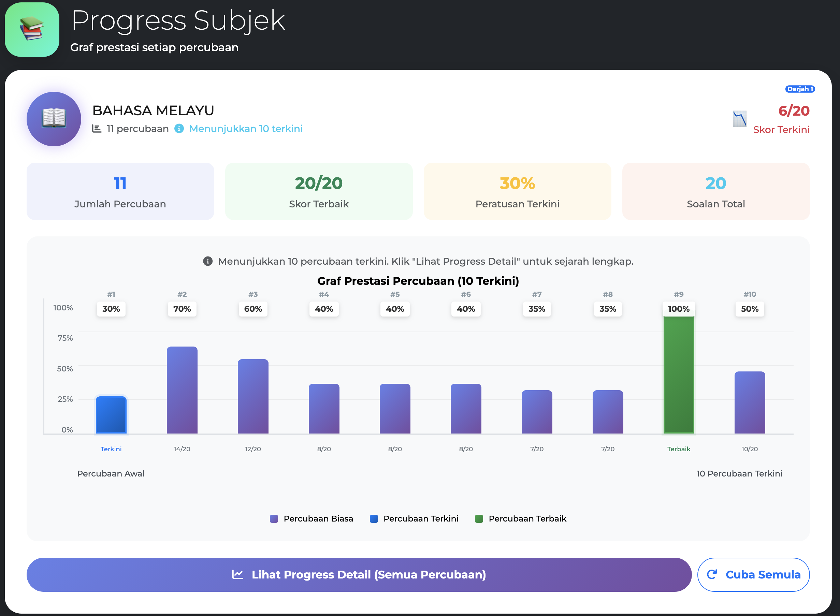Click the info icon beside Menunjukkan 10 terkini
The width and height of the screenshot is (840, 616).
179,129
